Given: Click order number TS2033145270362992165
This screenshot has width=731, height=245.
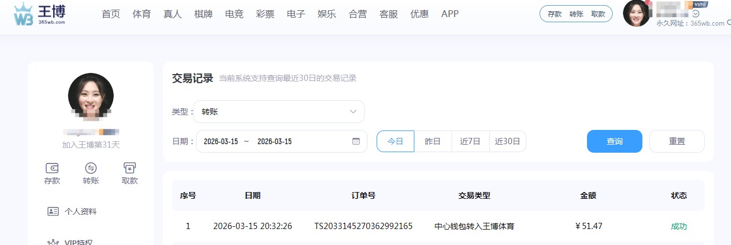Looking at the screenshot, I should 363,226.
